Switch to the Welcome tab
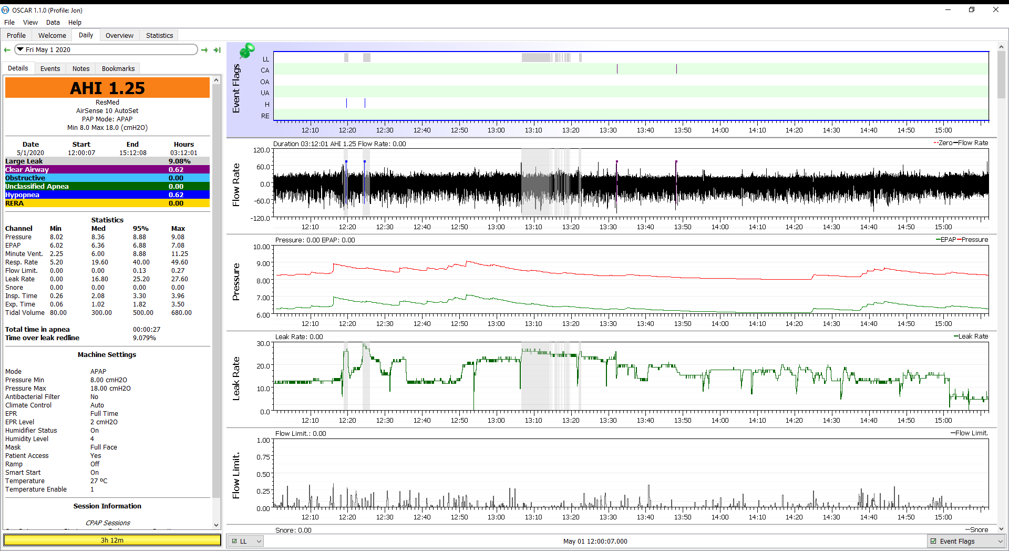The image size is (1009, 551). point(52,35)
